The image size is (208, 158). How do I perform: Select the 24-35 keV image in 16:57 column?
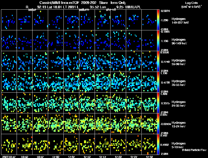[40, 103]
